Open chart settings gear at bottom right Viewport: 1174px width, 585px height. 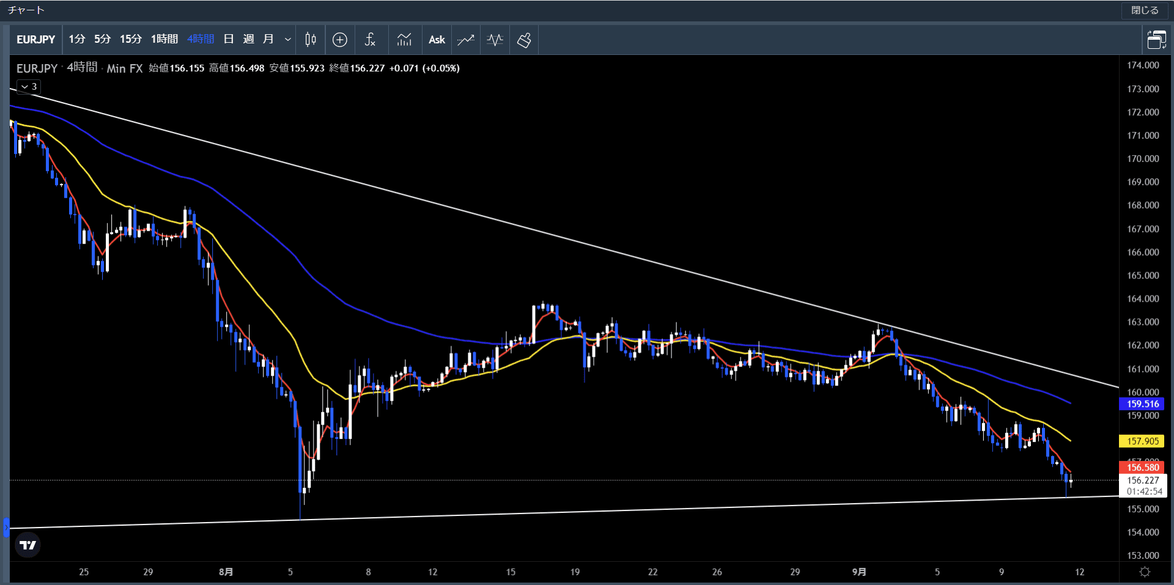1145,572
